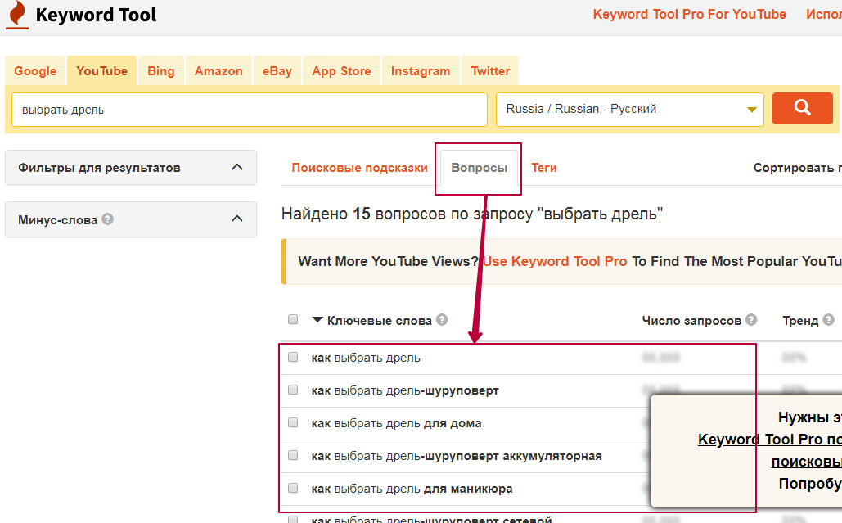The width and height of the screenshot is (842, 523).
Task: Collapse the Фильтры для результатов panel
Action: point(237,167)
